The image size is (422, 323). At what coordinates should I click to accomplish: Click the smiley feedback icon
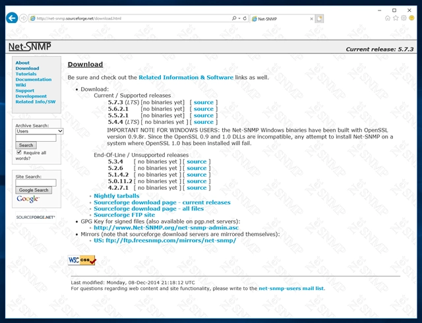coord(411,18)
